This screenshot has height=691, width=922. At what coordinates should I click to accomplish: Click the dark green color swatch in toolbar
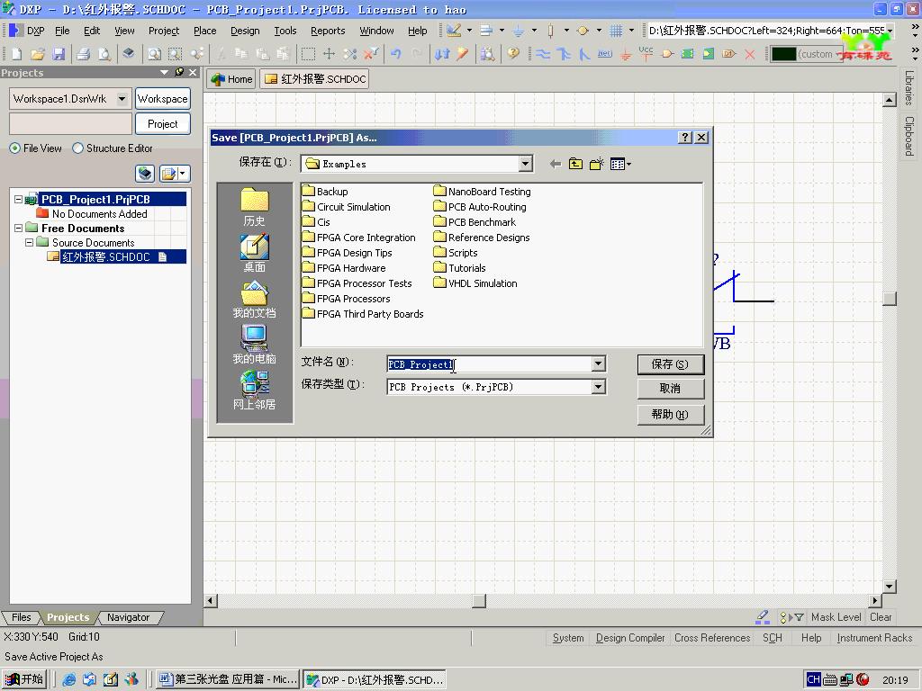(x=783, y=54)
